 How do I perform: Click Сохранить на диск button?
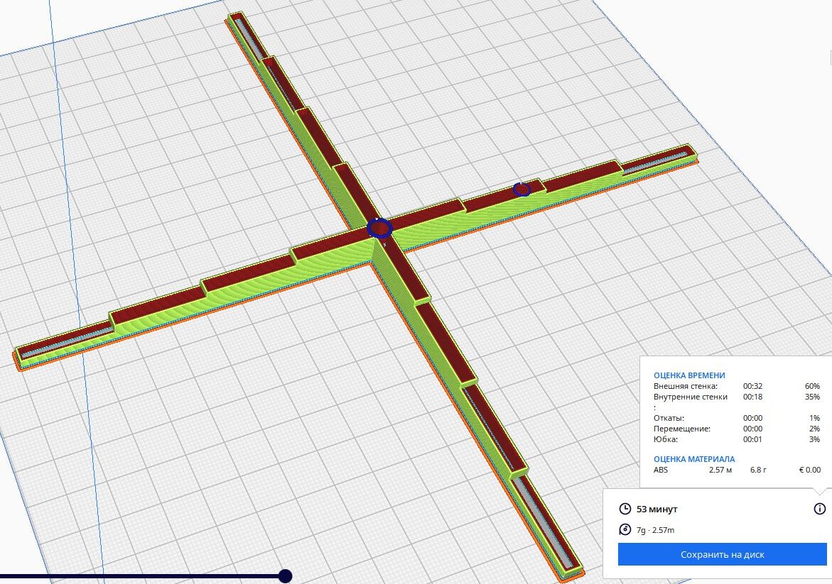(x=722, y=554)
